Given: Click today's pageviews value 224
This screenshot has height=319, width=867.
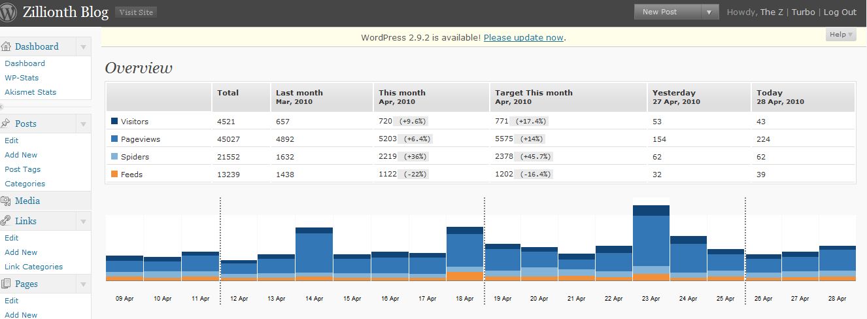Looking at the screenshot, I should point(764,139).
